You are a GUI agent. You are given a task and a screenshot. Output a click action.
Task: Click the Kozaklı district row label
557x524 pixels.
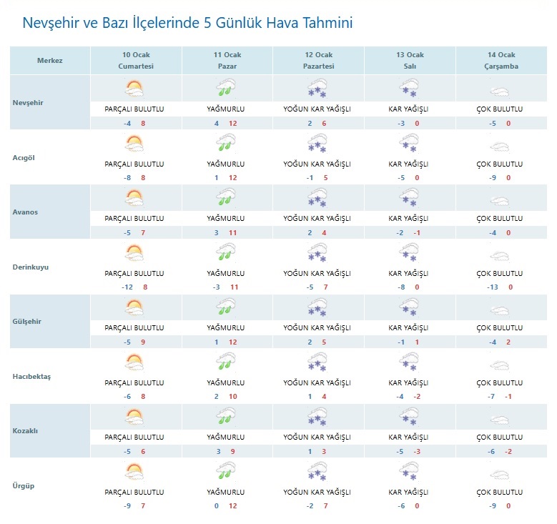[27, 431]
